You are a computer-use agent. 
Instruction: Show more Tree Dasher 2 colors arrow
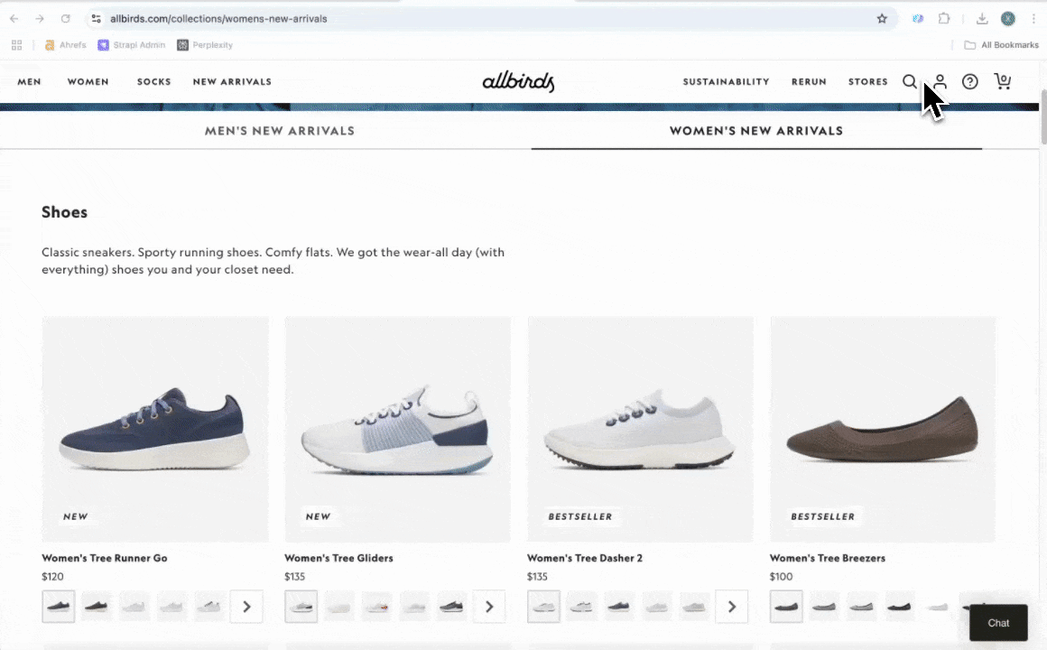(x=732, y=607)
